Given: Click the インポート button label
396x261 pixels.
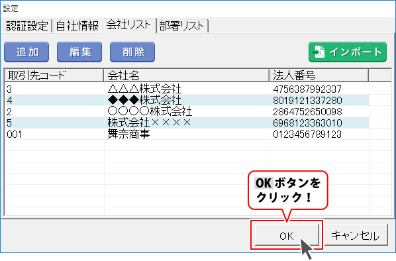Looking at the screenshot, I should (x=356, y=52).
